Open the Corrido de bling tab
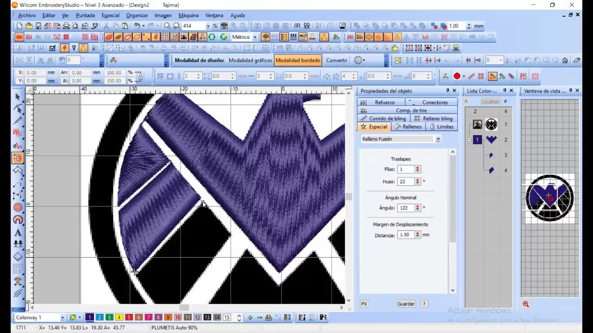The image size is (593, 333). click(383, 118)
